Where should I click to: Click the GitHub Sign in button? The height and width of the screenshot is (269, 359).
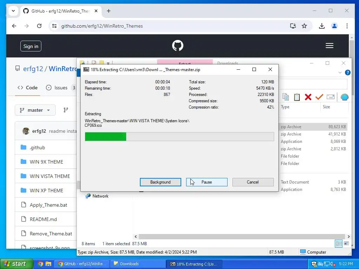[31, 46]
